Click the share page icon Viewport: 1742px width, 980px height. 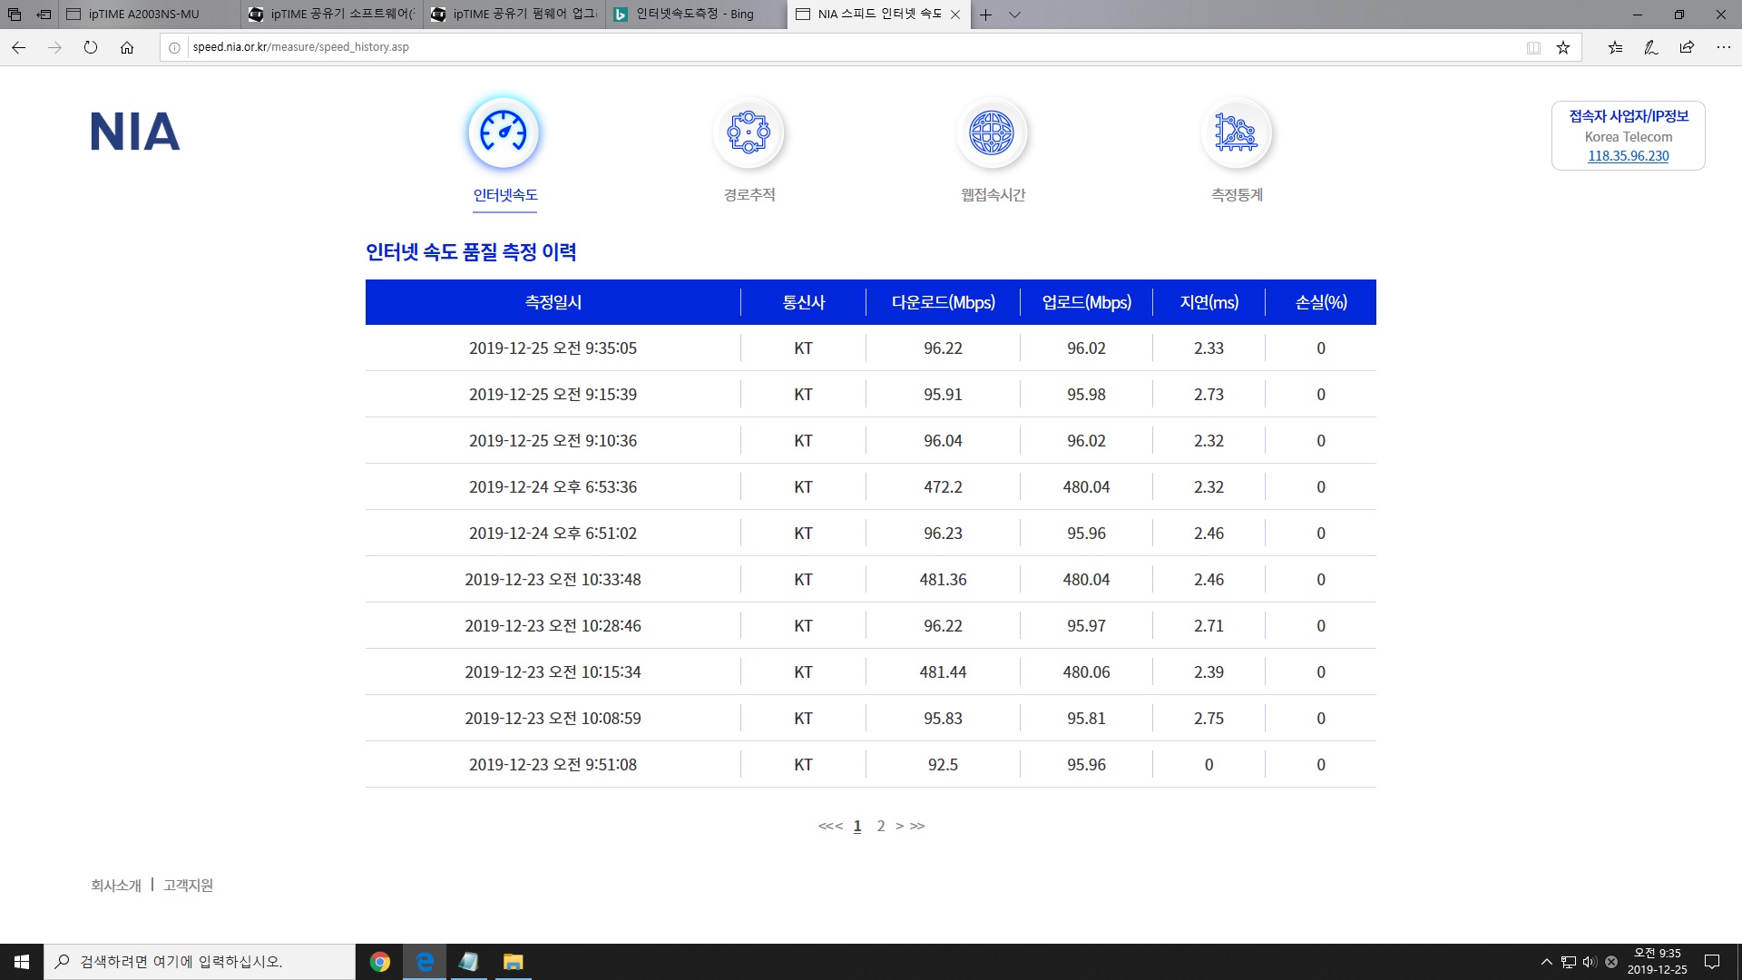[1687, 47]
